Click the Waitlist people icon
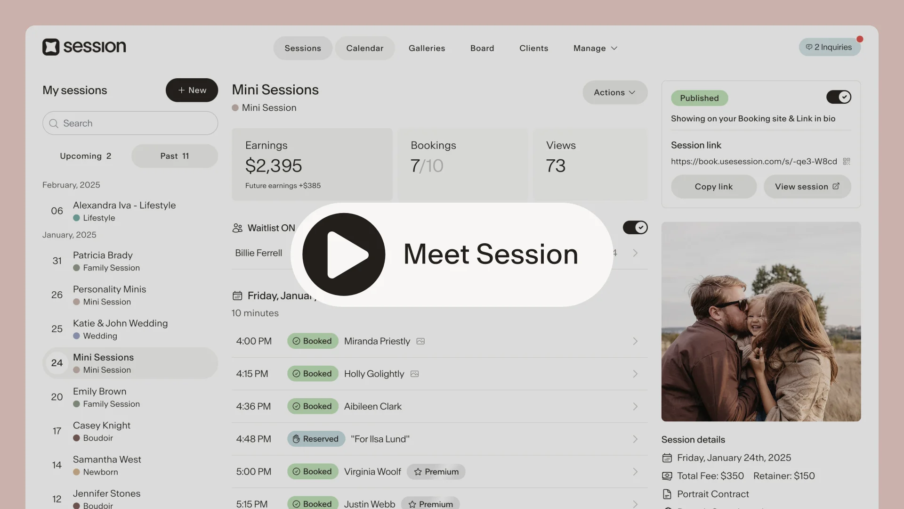904x509 pixels. tap(237, 228)
